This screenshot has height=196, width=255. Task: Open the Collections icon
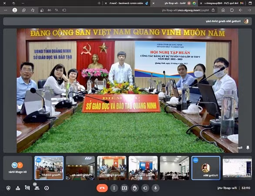[24, 10]
